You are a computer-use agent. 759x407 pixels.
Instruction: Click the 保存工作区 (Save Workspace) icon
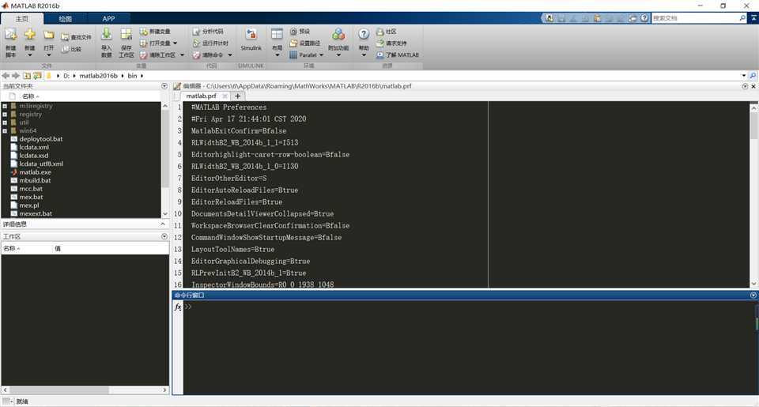pyautogui.click(x=126, y=34)
